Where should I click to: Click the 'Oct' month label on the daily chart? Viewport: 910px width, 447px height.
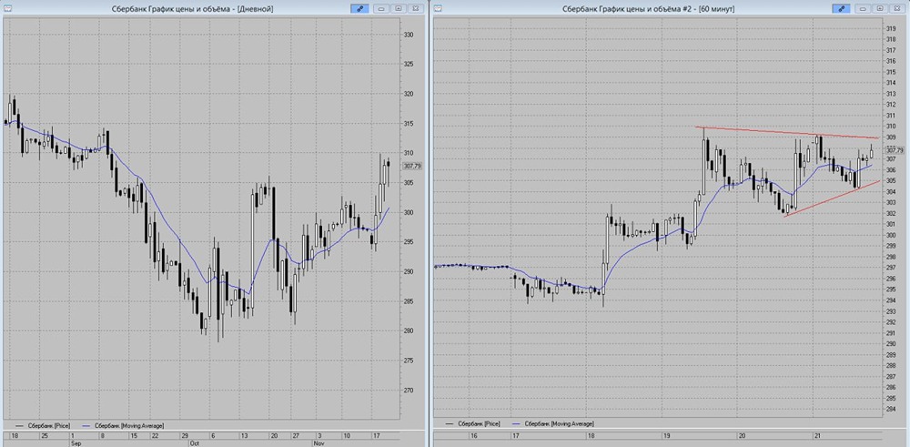(195, 442)
